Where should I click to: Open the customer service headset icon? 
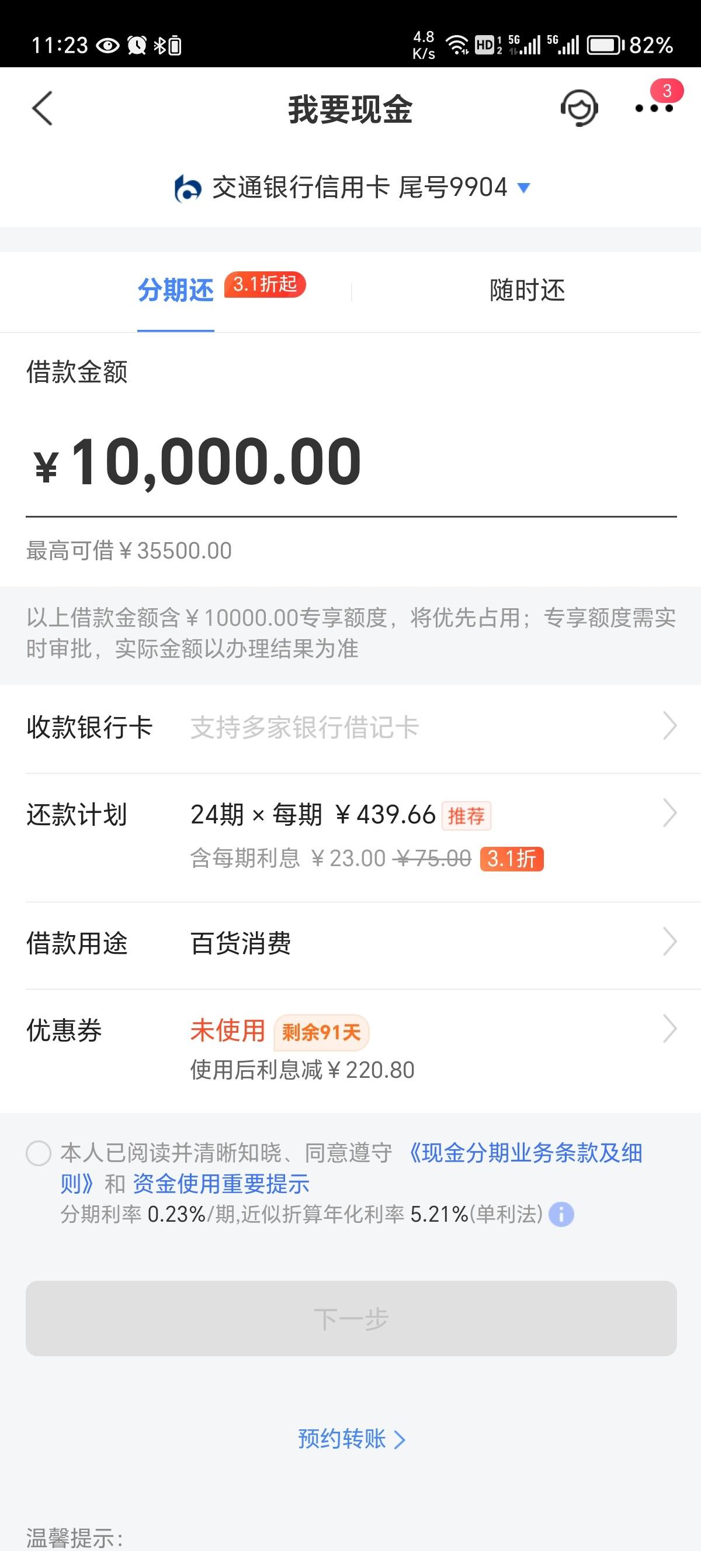pos(579,108)
